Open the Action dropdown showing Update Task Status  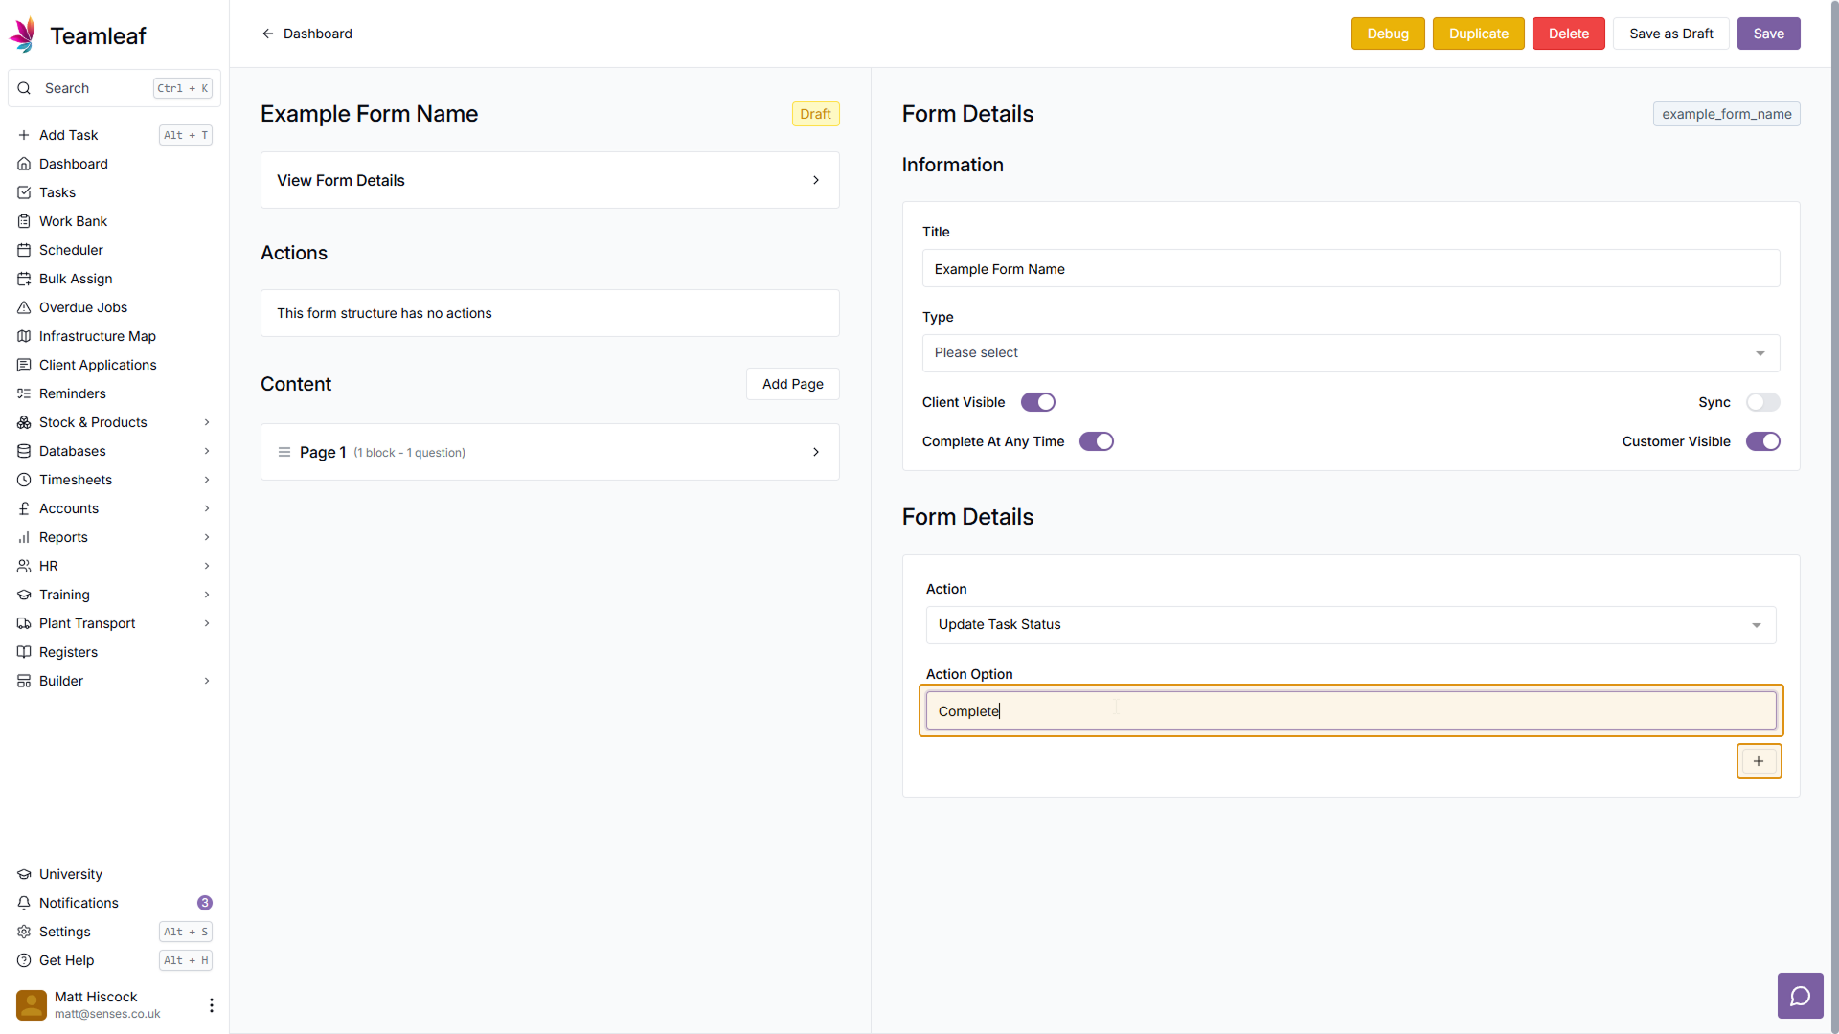tap(1351, 625)
